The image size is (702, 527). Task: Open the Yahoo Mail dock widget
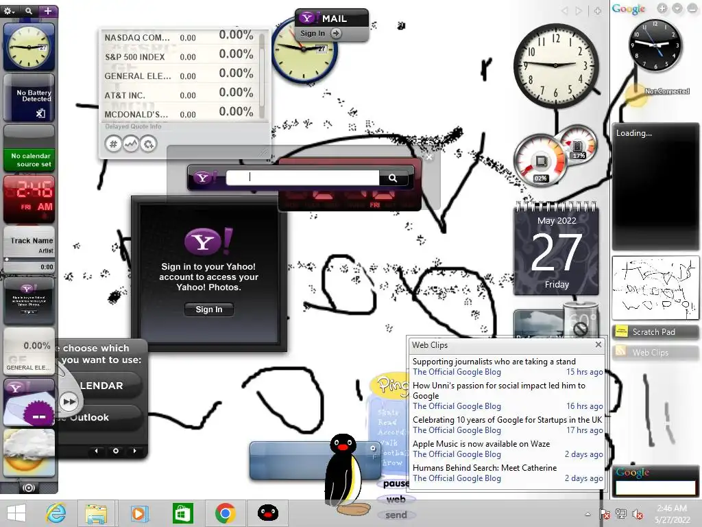[29, 401]
